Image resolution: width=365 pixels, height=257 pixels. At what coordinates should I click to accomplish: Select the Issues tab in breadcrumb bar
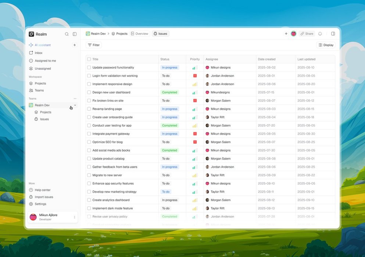point(160,34)
